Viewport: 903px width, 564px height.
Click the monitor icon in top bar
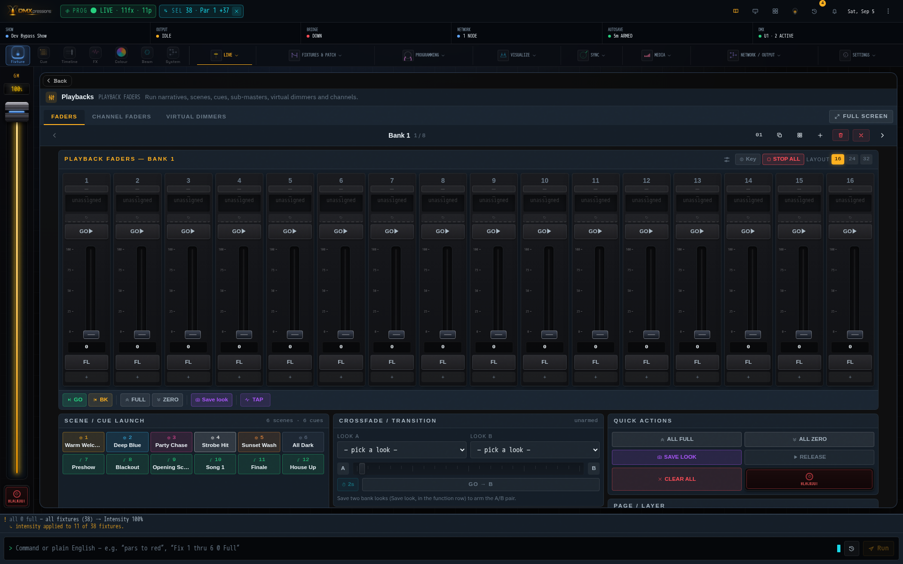(755, 11)
